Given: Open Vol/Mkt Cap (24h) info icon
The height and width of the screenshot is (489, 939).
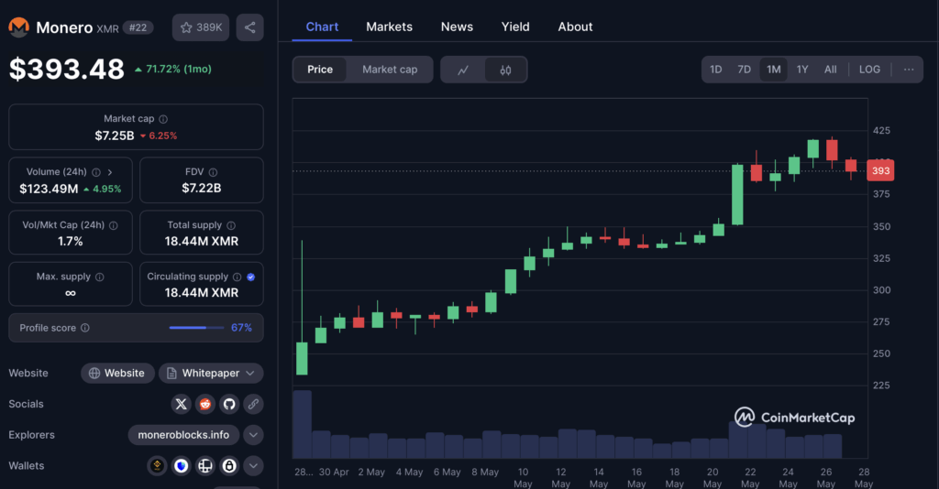Looking at the screenshot, I should pos(113,225).
